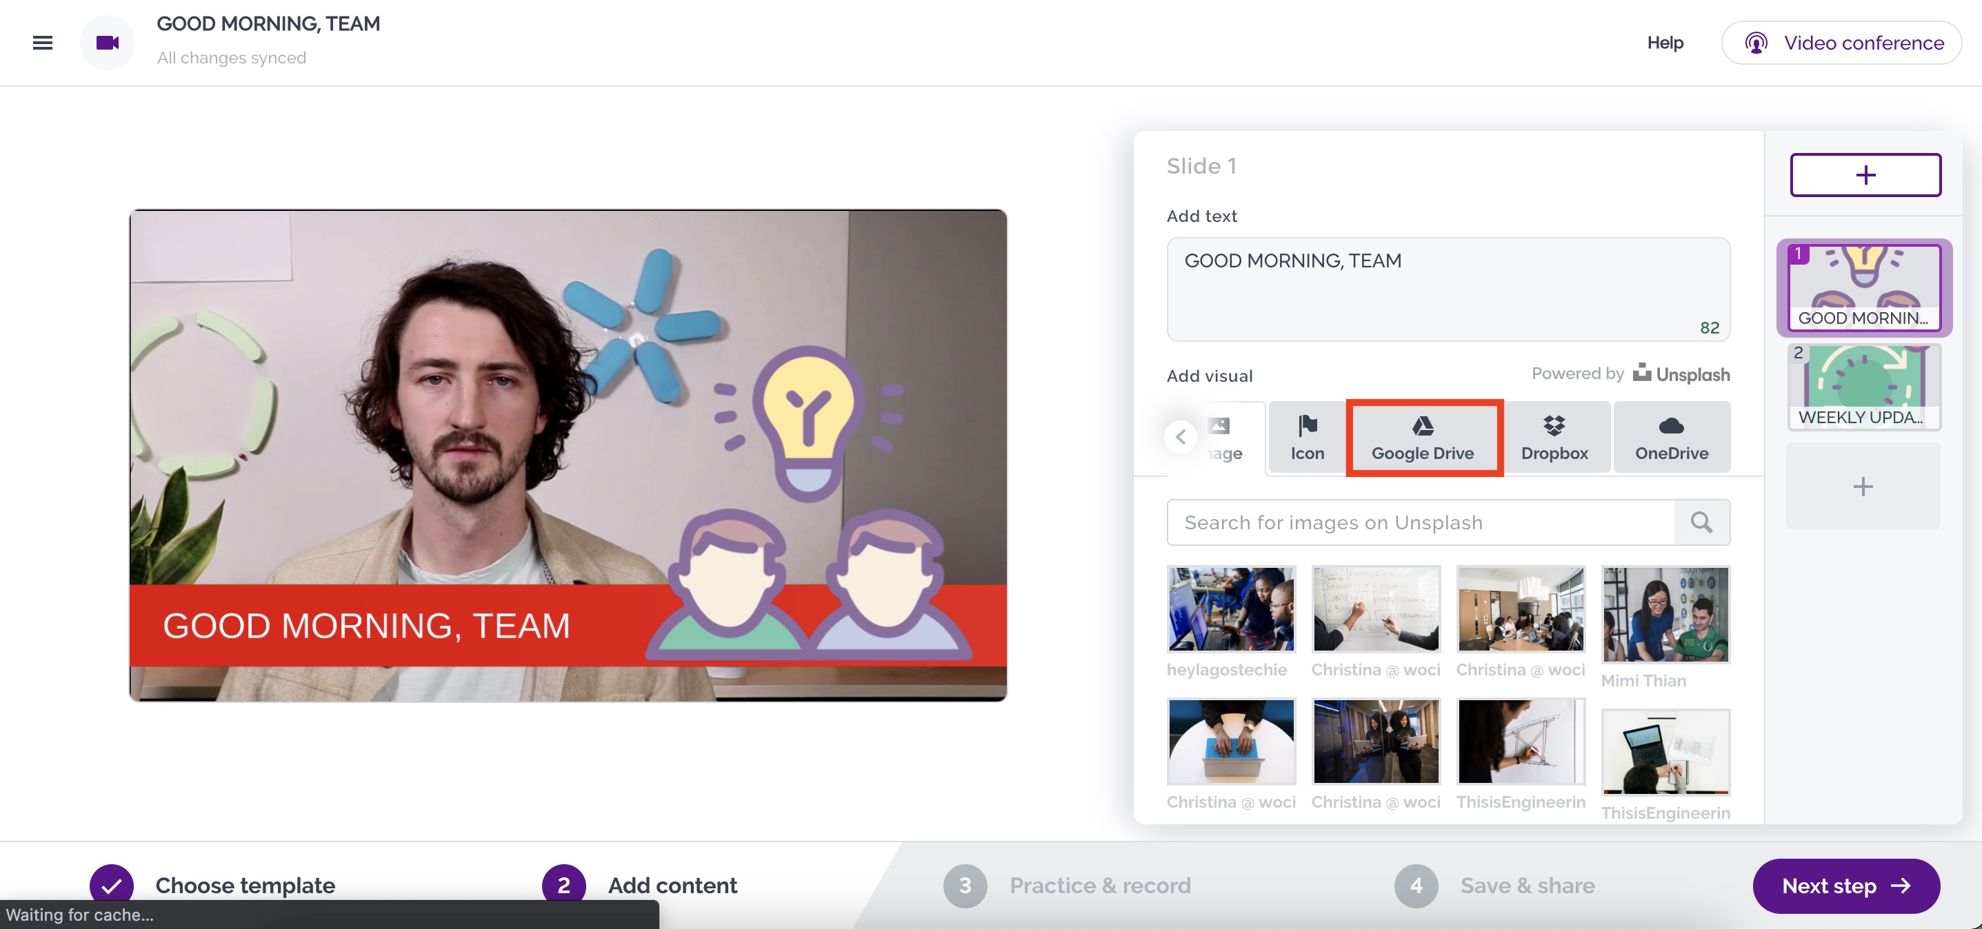Screen dimensions: 1982x929
Task: Open the Help link
Action: point(1664,42)
